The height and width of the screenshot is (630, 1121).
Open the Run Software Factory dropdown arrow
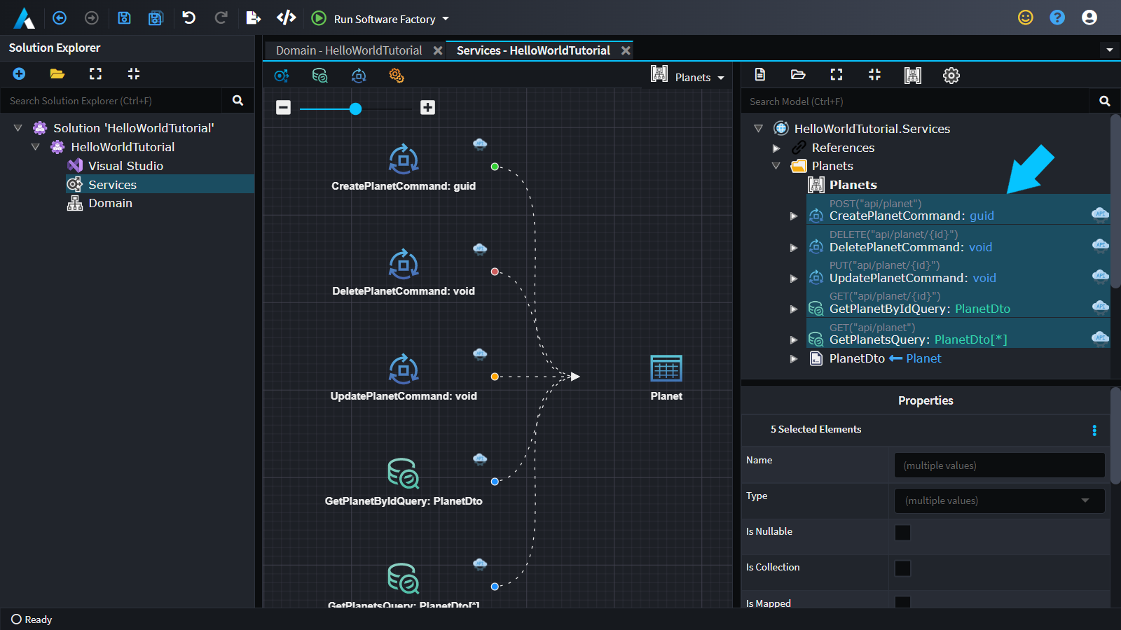click(446, 19)
